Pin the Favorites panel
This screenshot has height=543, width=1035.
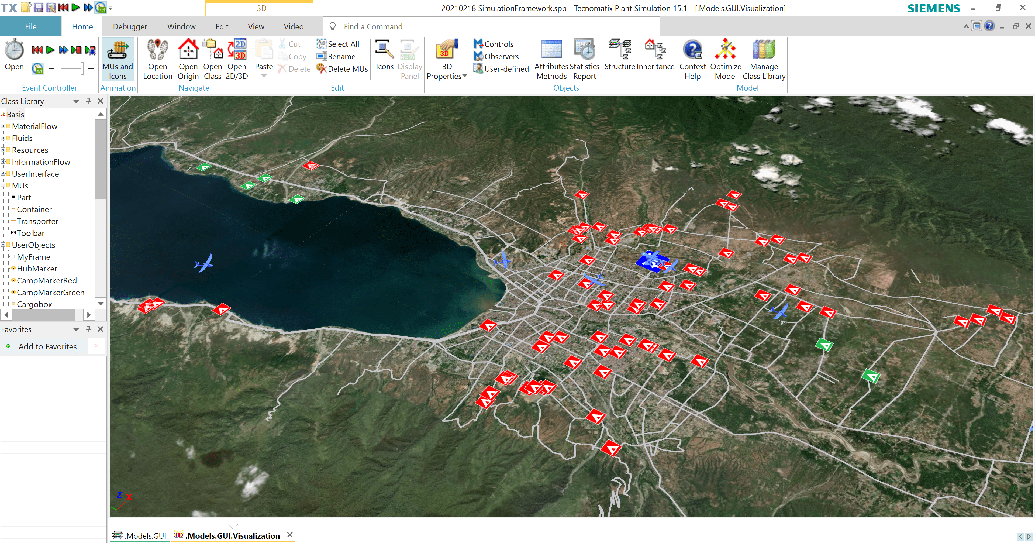88,329
